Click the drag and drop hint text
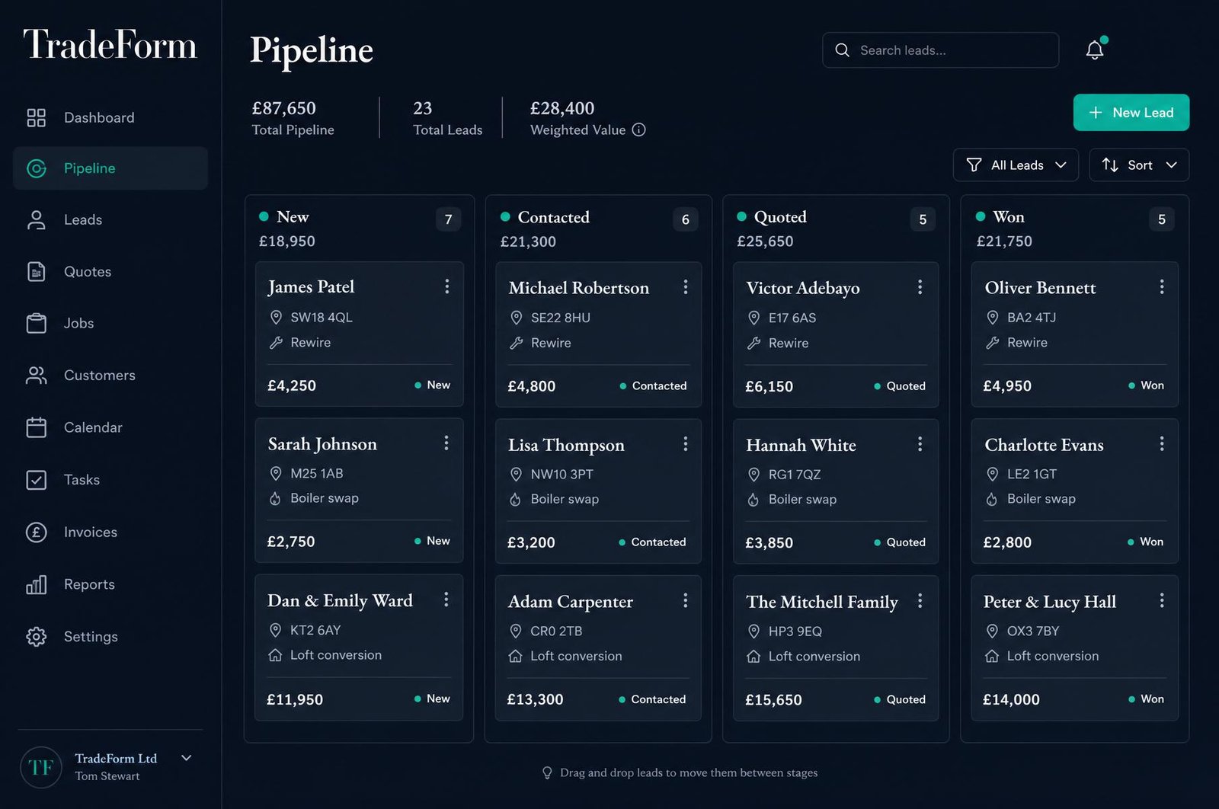 (689, 772)
